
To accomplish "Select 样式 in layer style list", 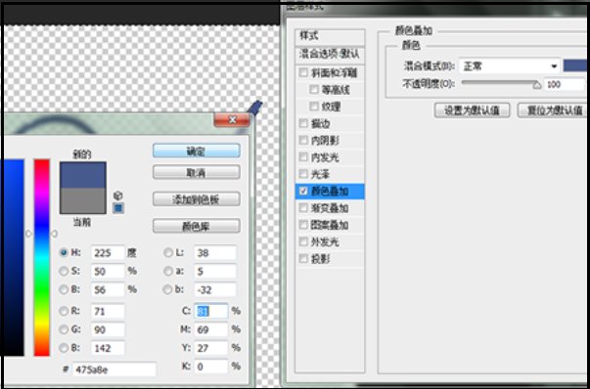I will point(330,36).
